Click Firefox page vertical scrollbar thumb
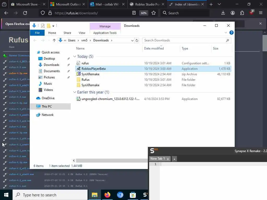 pos(265,43)
